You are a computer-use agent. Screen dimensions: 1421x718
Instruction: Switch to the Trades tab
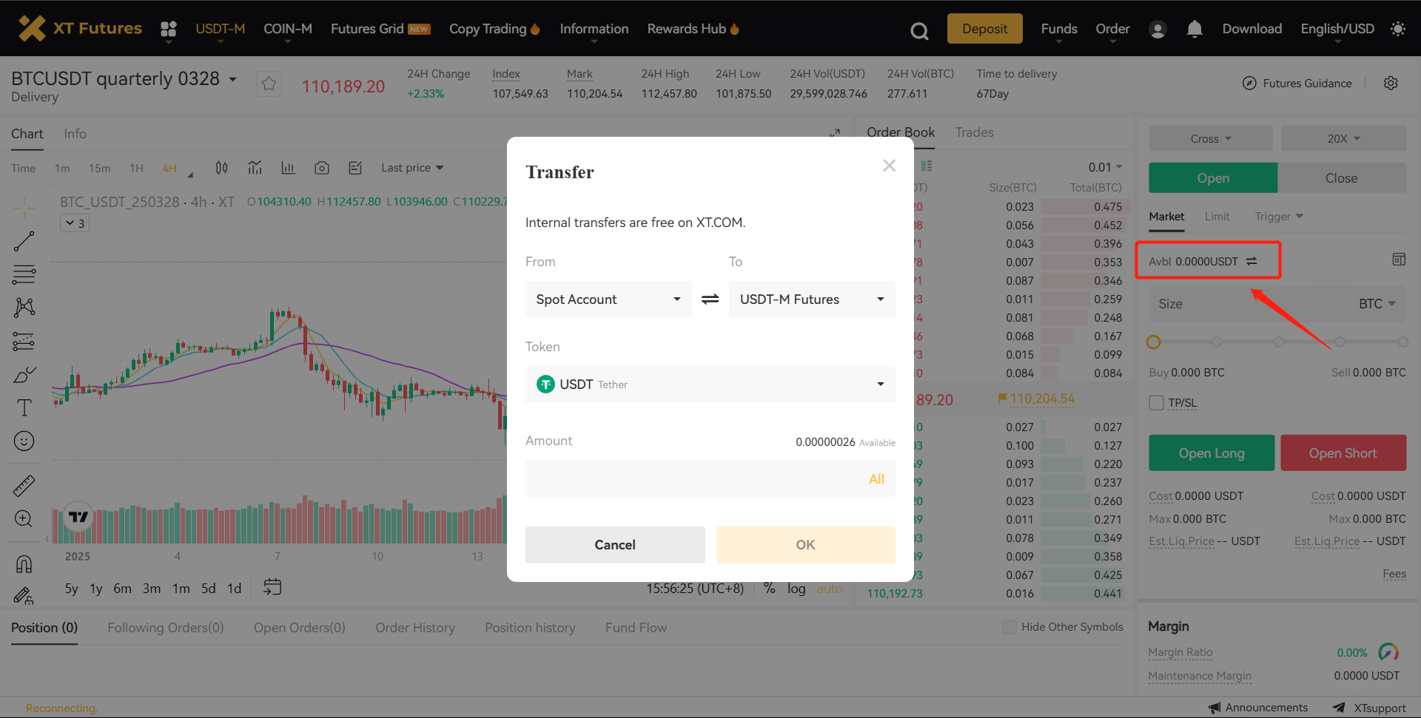point(974,132)
